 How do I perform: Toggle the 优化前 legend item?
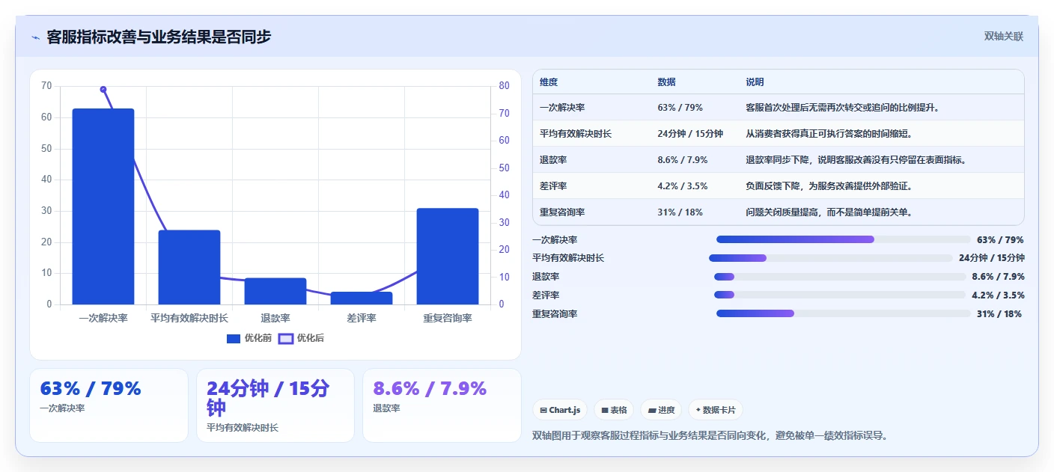pyautogui.click(x=249, y=338)
